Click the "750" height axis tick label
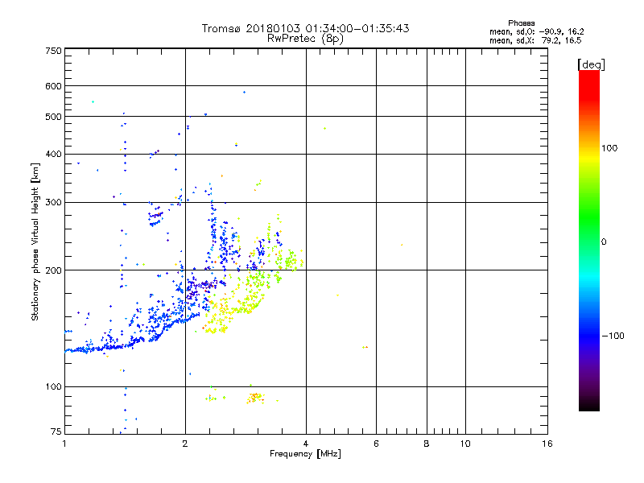The height and width of the screenshot is (483, 644). pos(53,51)
